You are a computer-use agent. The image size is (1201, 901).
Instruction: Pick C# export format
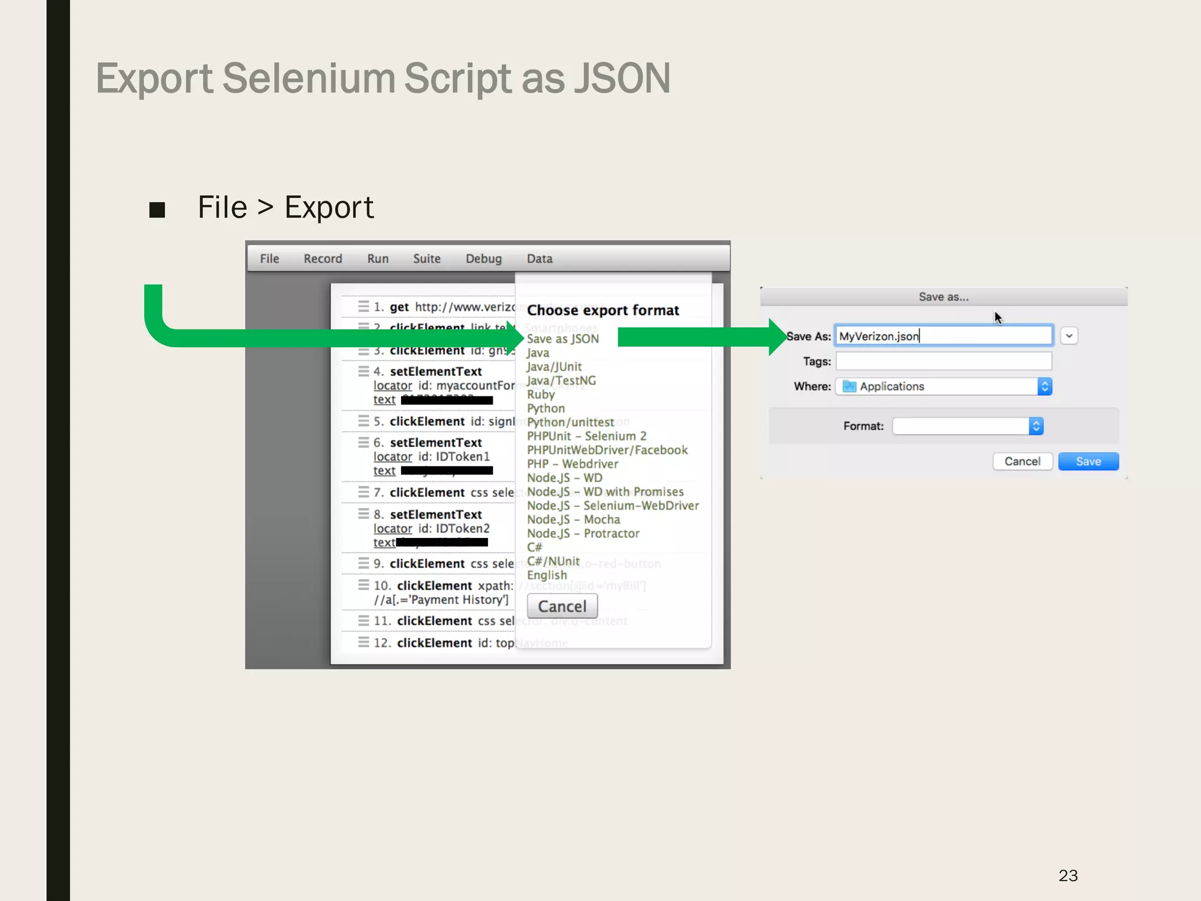pyautogui.click(x=534, y=547)
